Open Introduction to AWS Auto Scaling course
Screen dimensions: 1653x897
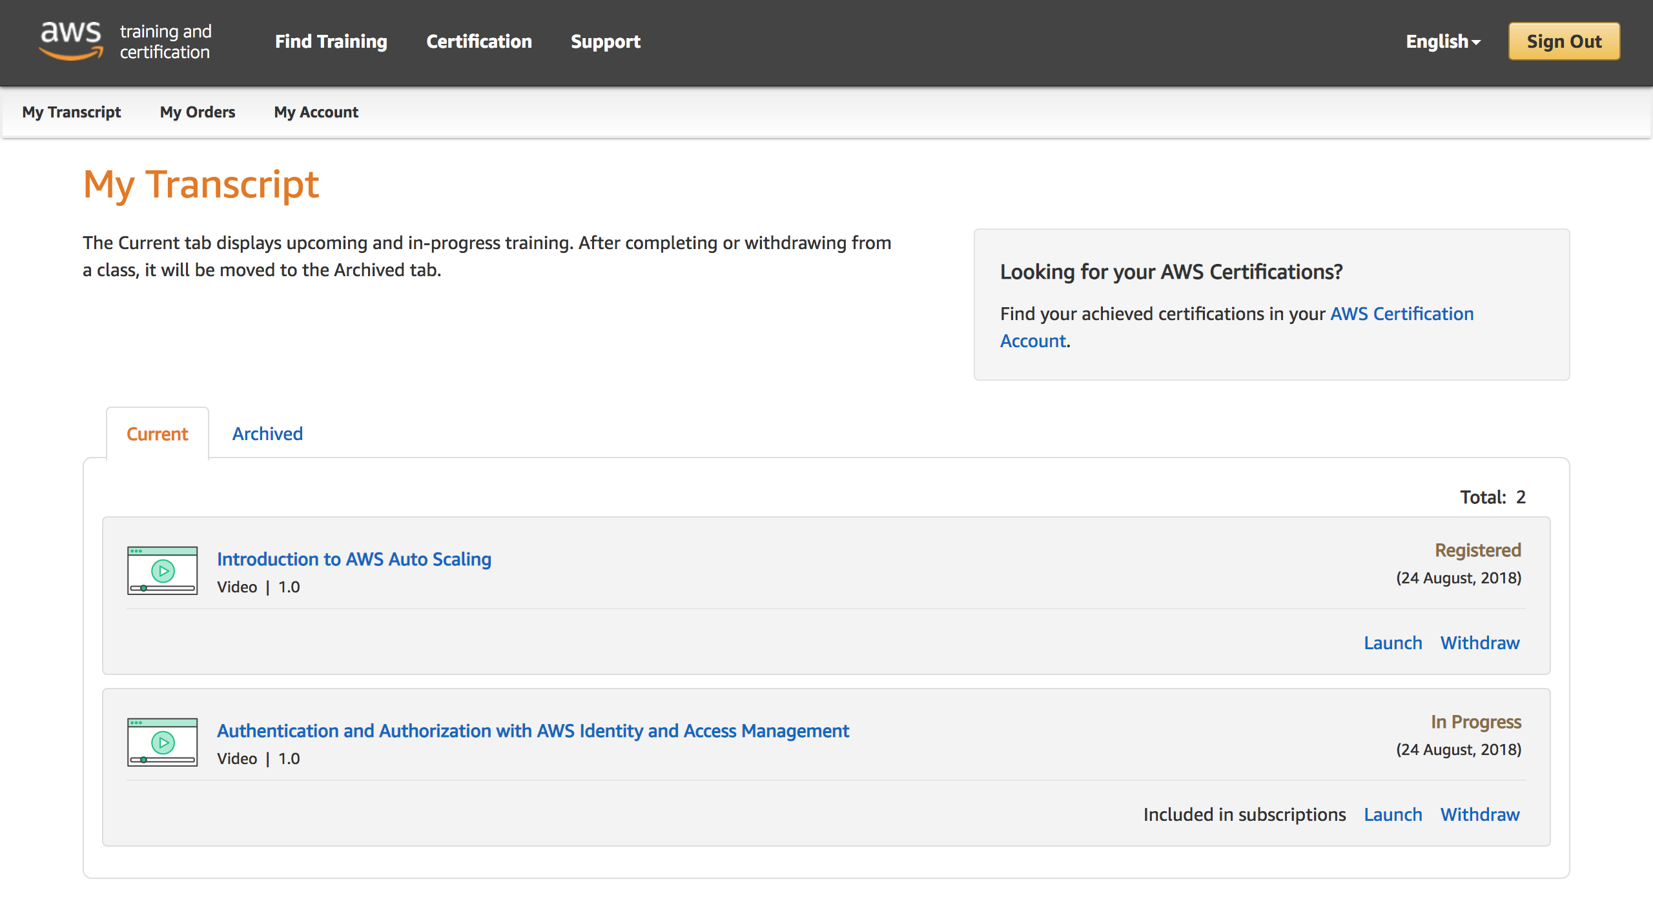click(x=354, y=559)
